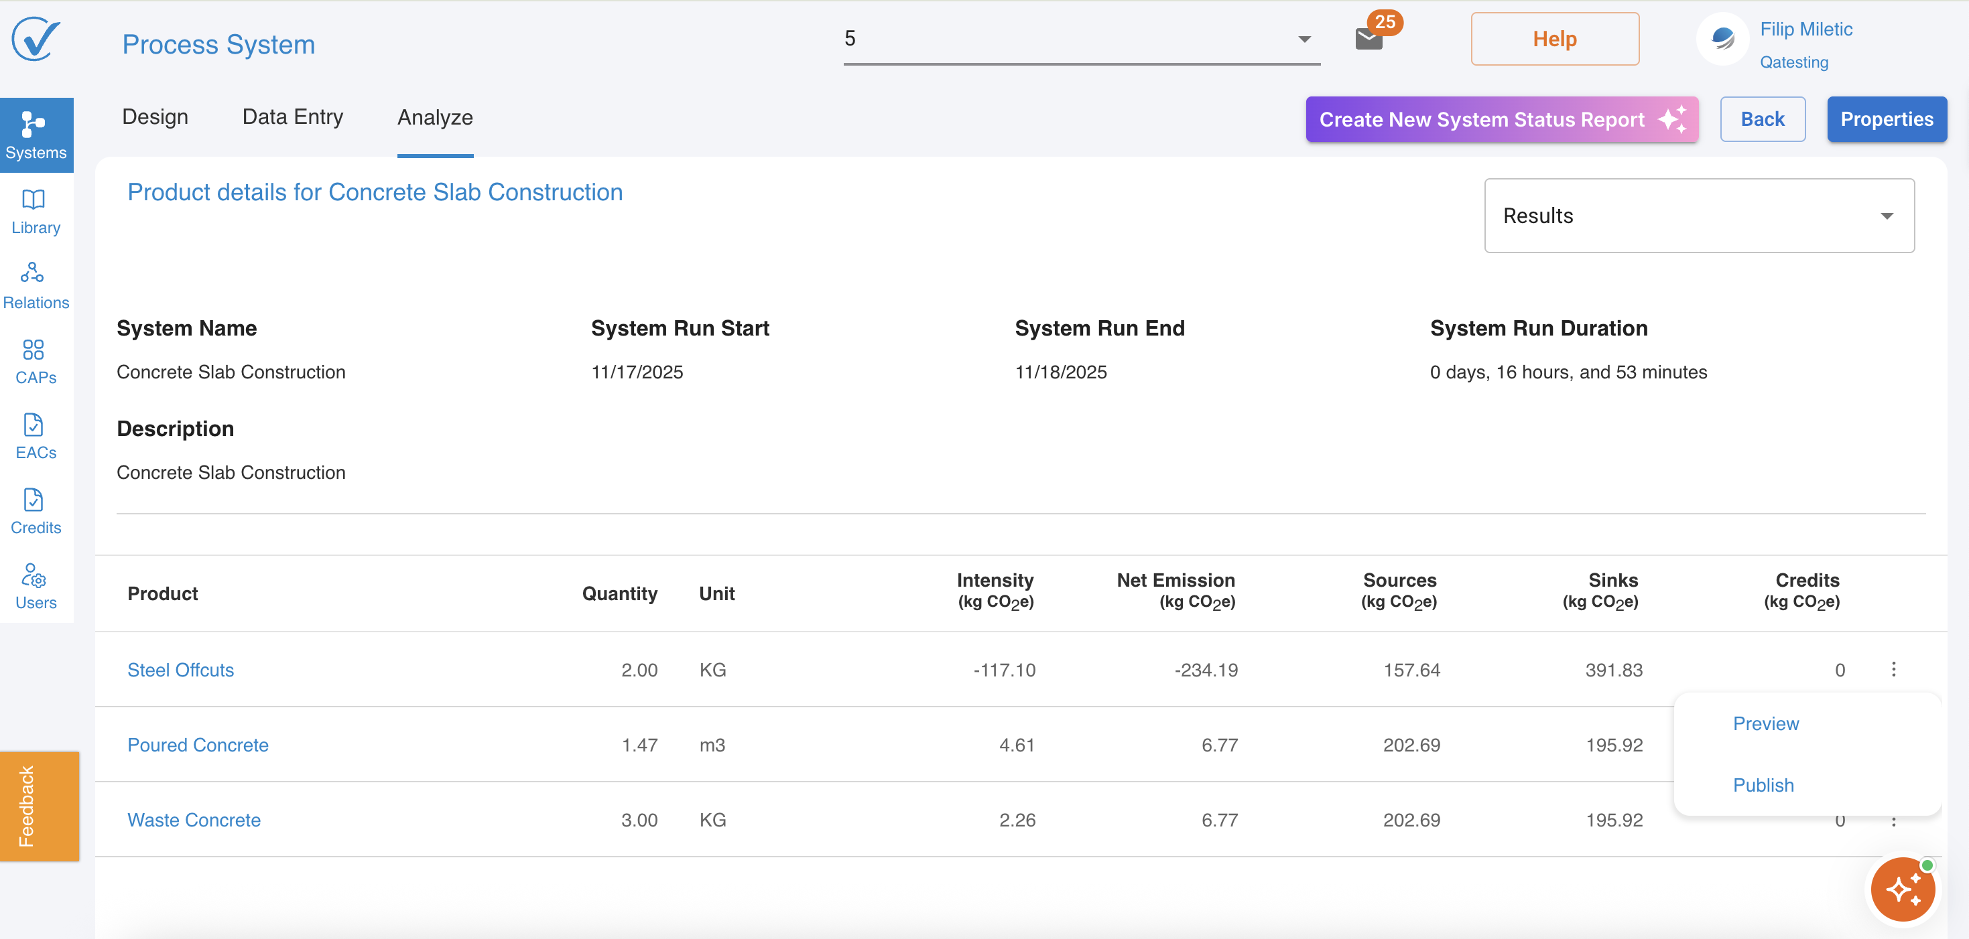Click the app checkmark logo
This screenshot has height=939, width=1969.
[36, 38]
